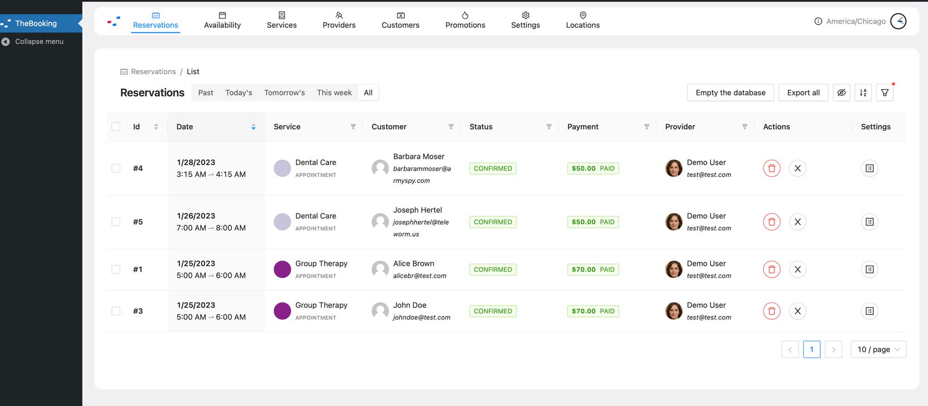Open the Service column filter dropdown
The width and height of the screenshot is (928, 406).
point(353,127)
